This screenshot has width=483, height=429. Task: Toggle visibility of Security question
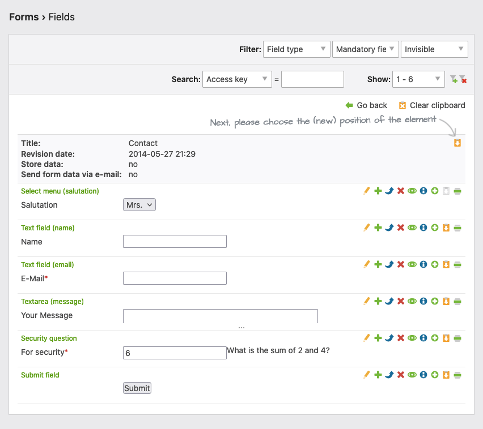tap(412, 338)
